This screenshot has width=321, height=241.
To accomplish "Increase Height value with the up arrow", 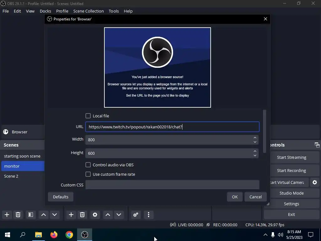I will 255,151.
